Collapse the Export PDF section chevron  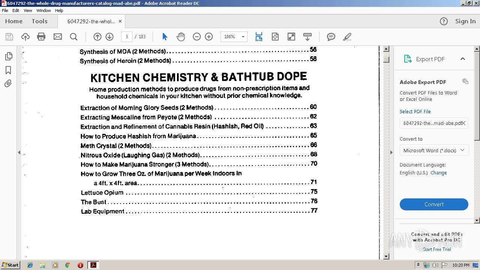point(463,59)
